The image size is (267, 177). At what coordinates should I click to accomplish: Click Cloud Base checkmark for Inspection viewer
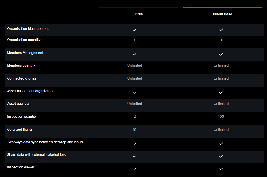tap(221, 169)
